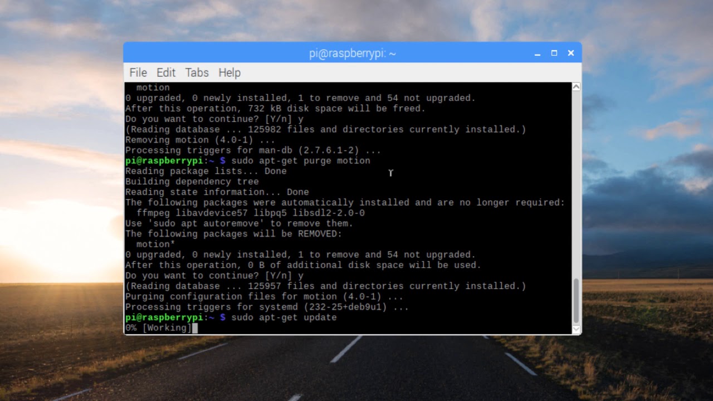Screen dimensions: 713x401
Task: Click the terminal cursor block after [Working]
Action: (195, 328)
